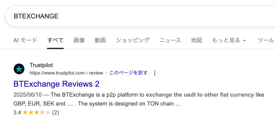Select the すべて tab
275x126 pixels.
pyautogui.click(x=55, y=40)
